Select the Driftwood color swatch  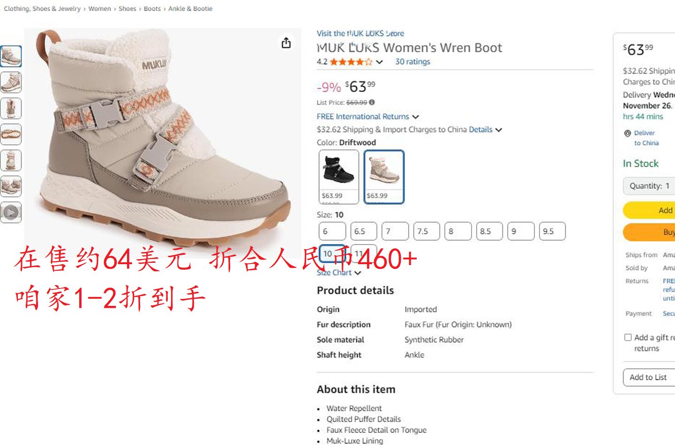click(x=384, y=177)
